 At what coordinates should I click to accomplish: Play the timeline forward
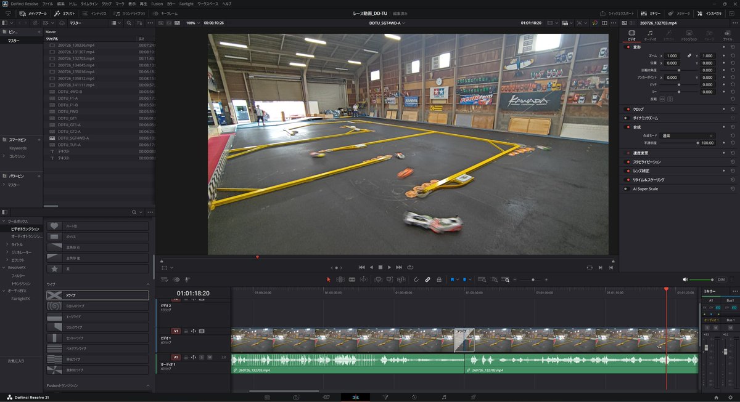[390, 267]
